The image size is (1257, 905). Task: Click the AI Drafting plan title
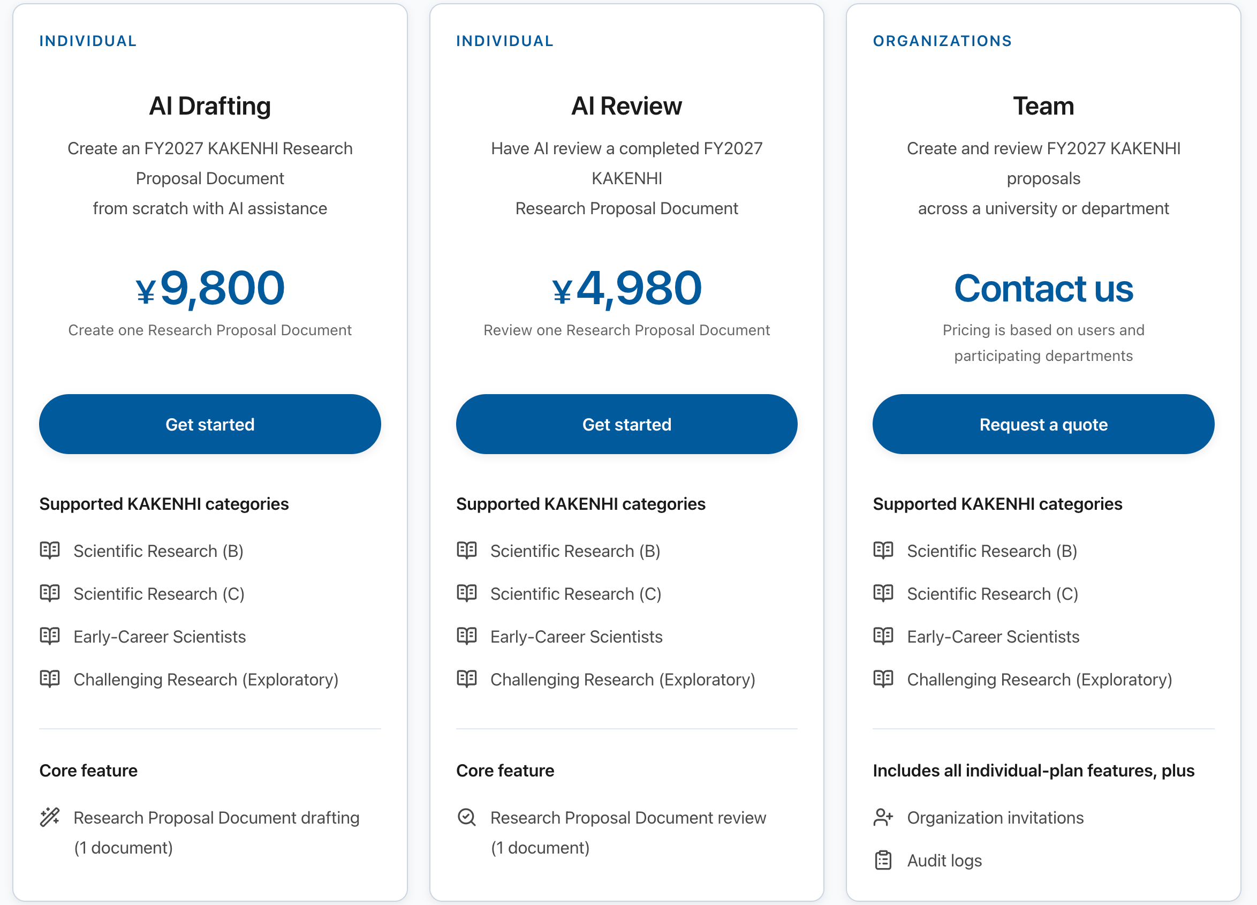[210, 106]
